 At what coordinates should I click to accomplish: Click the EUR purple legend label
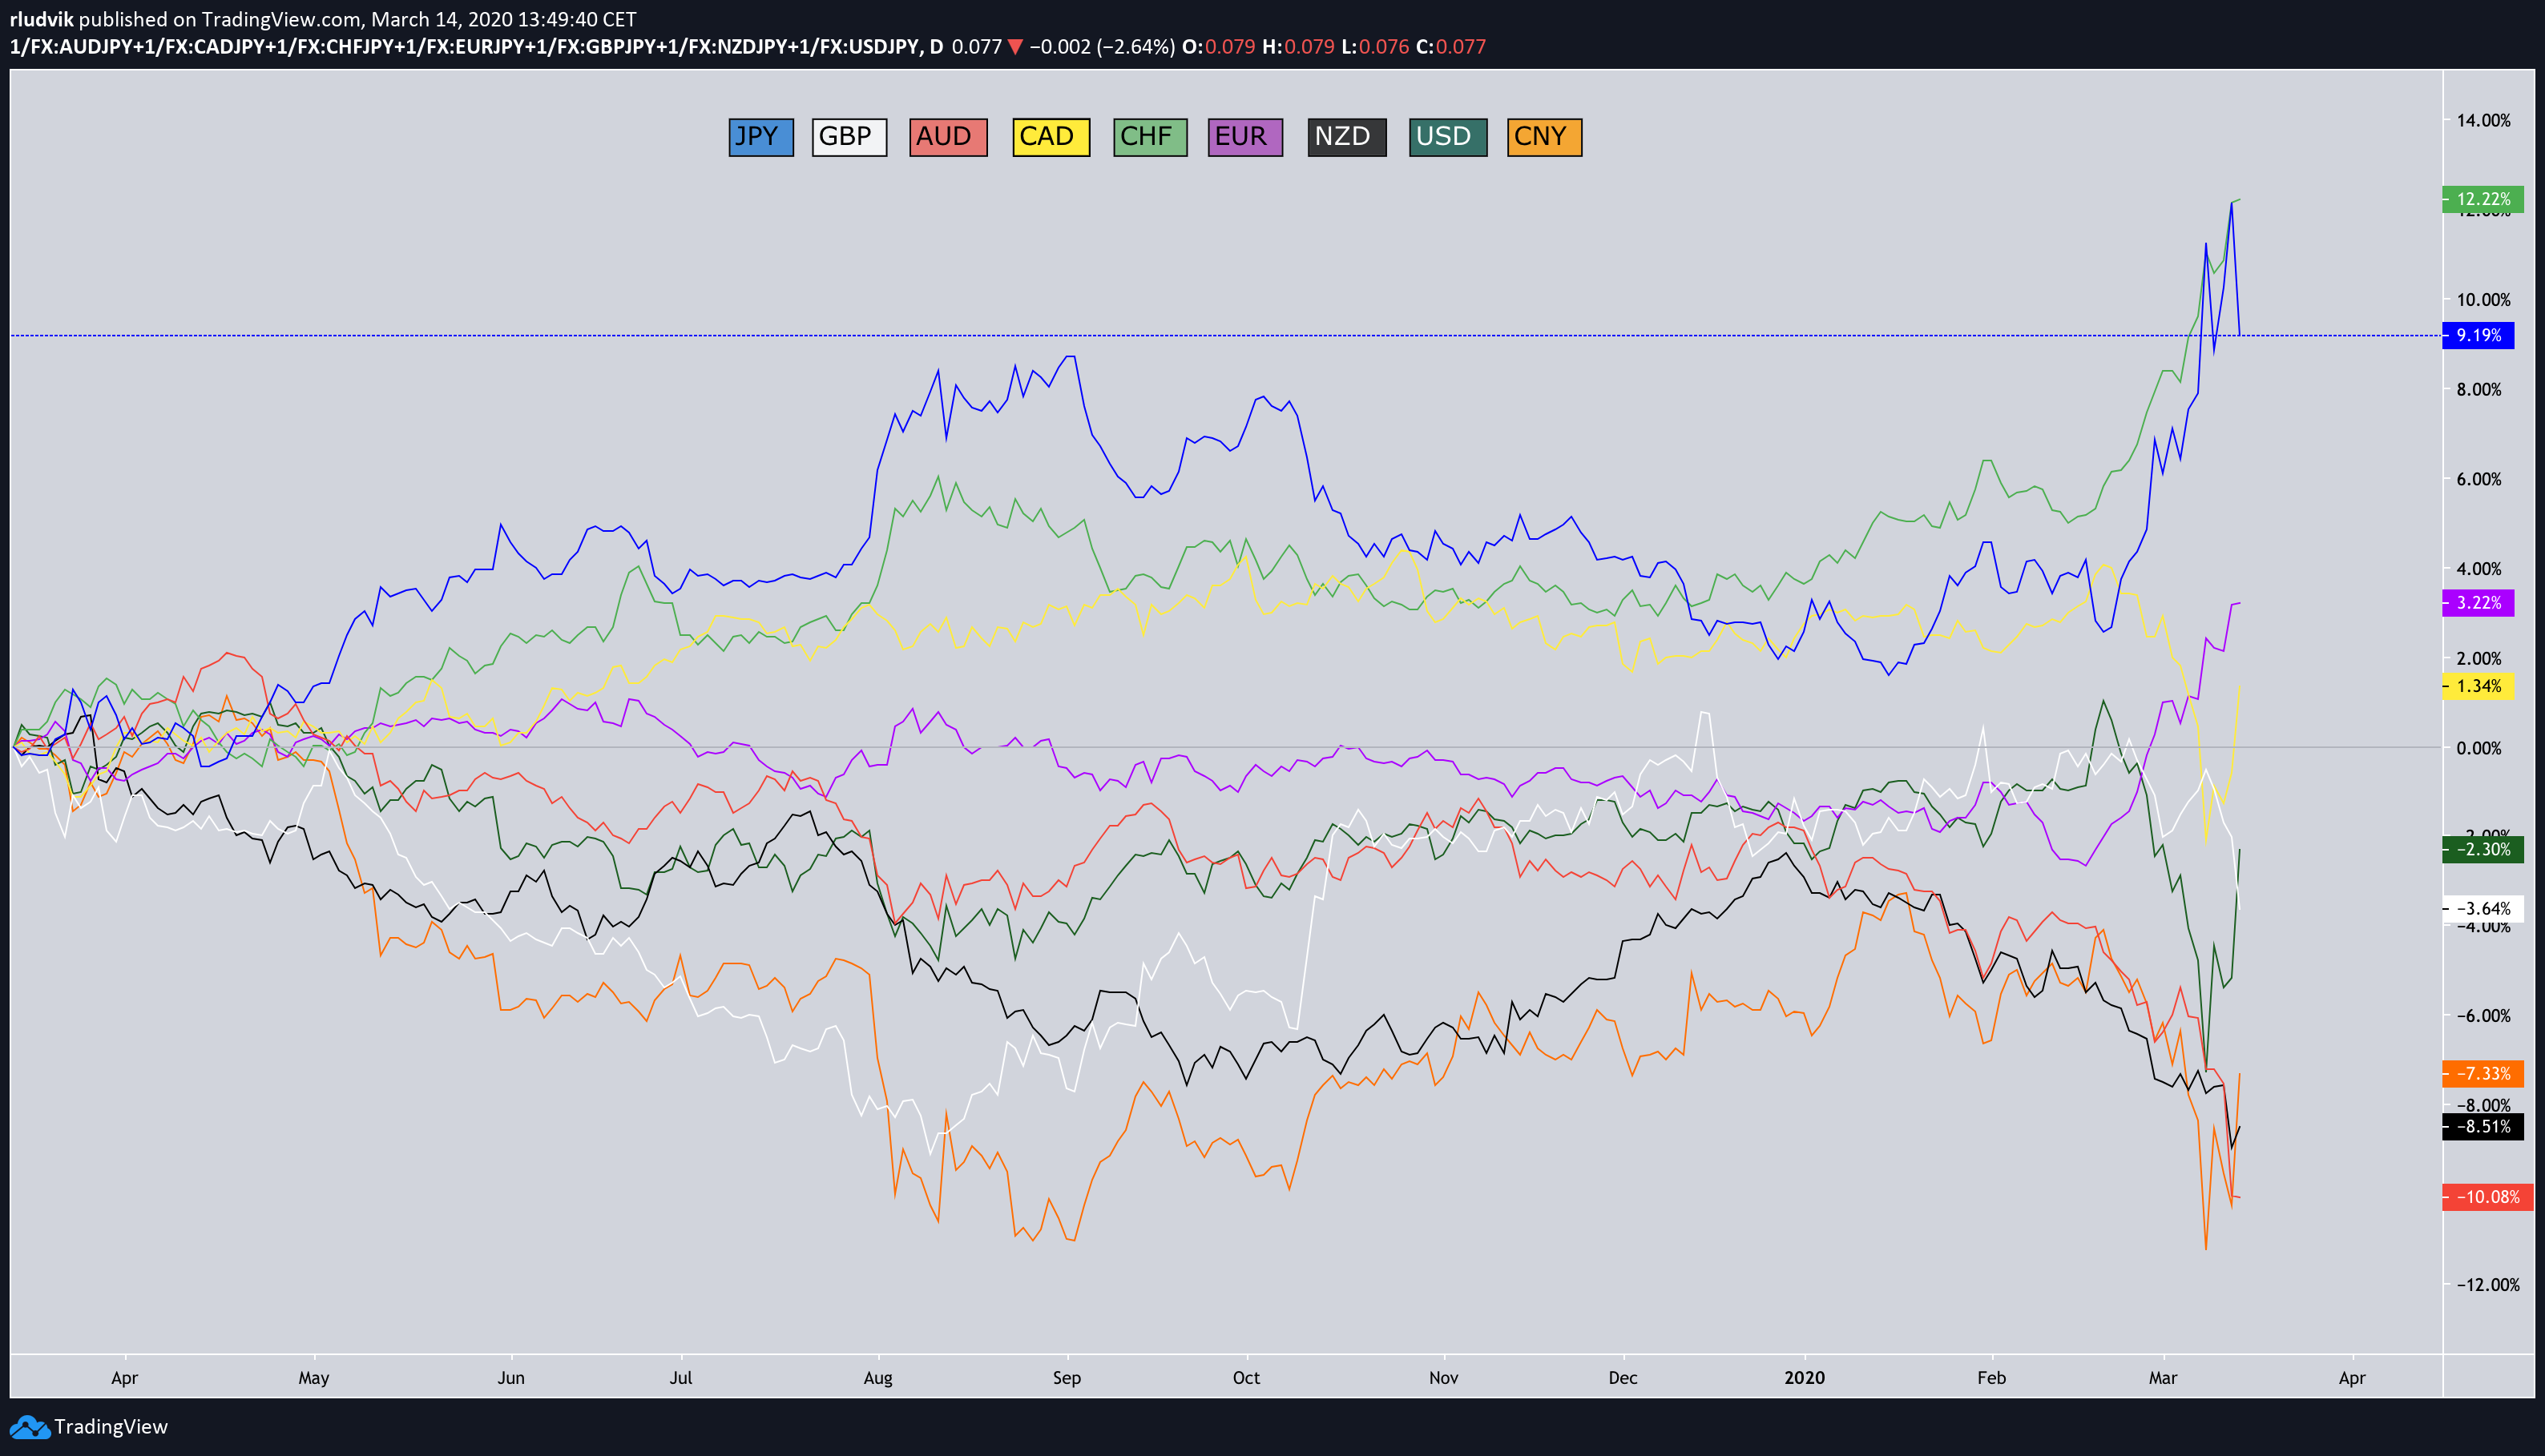[x=1244, y=137]
